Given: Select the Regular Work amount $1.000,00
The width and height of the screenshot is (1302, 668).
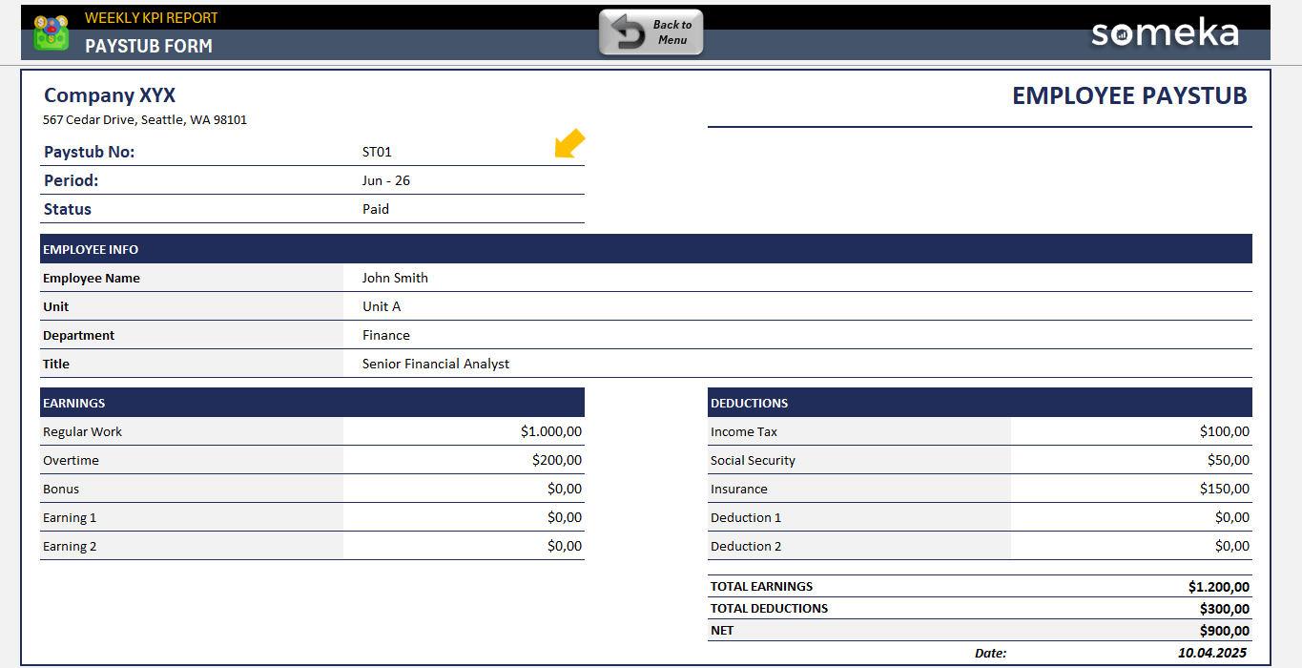Looking at the screenshot, I should 550,431.
